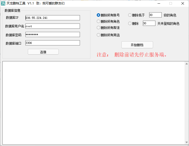Screen dimensions: 189x146
Task: Click the level threshold box before 级的角色
Action: (155, 15)
